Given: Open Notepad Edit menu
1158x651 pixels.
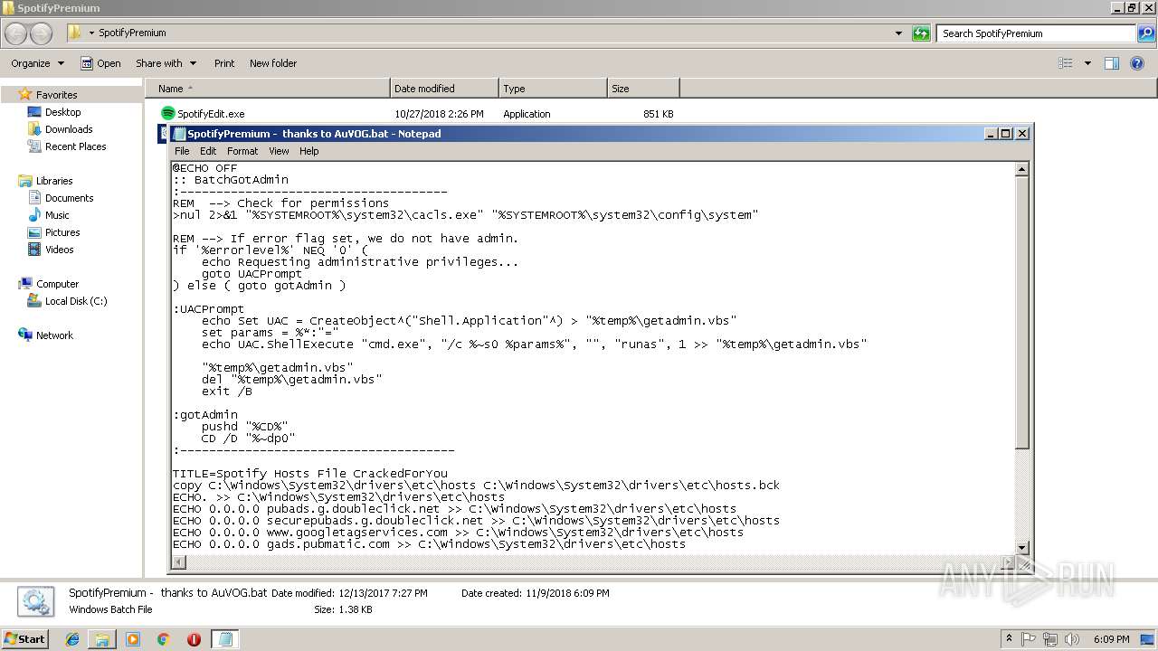Looking at the screenshot, I should (208, 151).
